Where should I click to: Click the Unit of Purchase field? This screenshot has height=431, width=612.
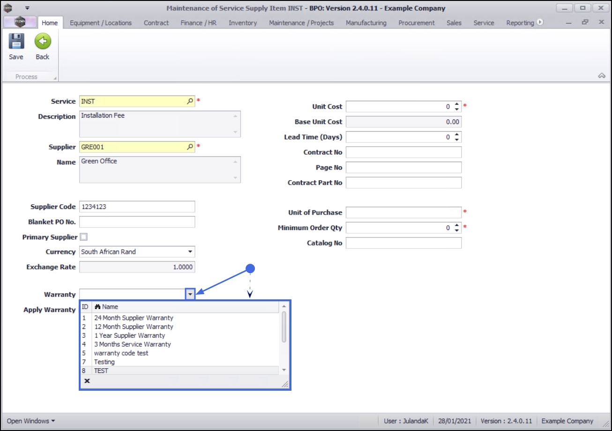coord(404,213)
